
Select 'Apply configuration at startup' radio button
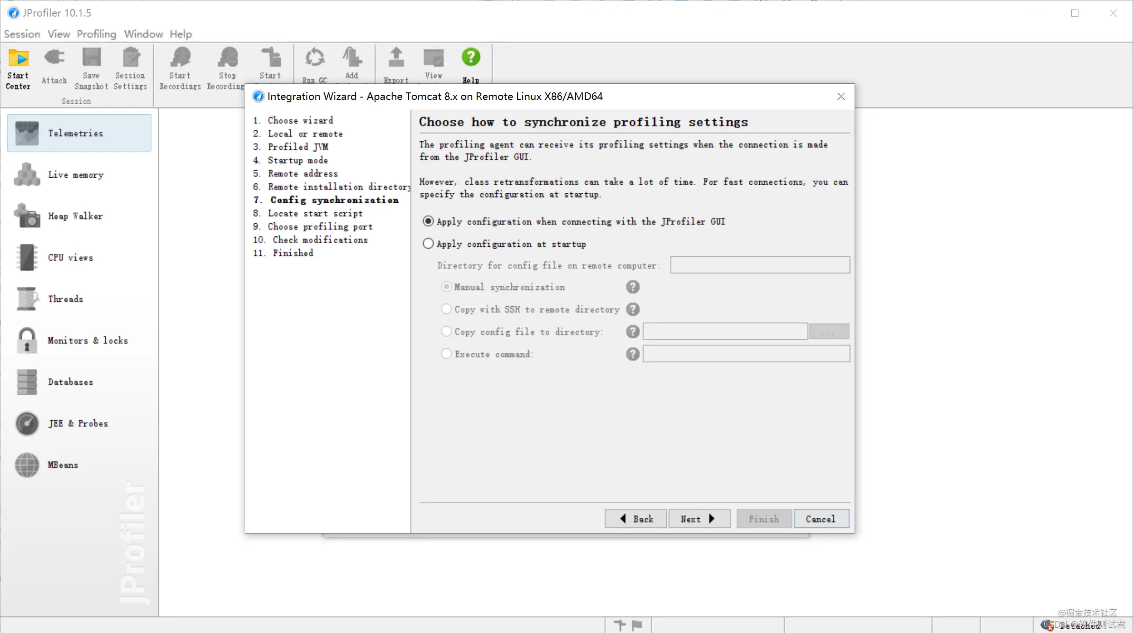(428, 244)
